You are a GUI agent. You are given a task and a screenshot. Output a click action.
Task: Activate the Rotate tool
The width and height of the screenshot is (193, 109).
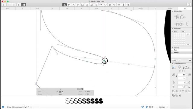pyautogui.click(x=87, y=5)
